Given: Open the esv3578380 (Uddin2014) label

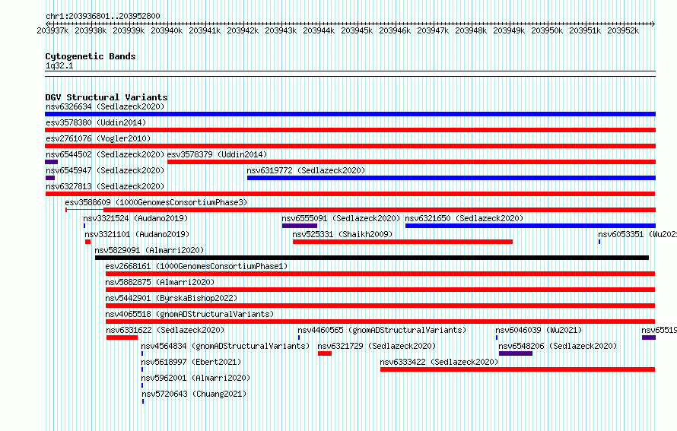Looking at the screenshot, I should point(96,122).
